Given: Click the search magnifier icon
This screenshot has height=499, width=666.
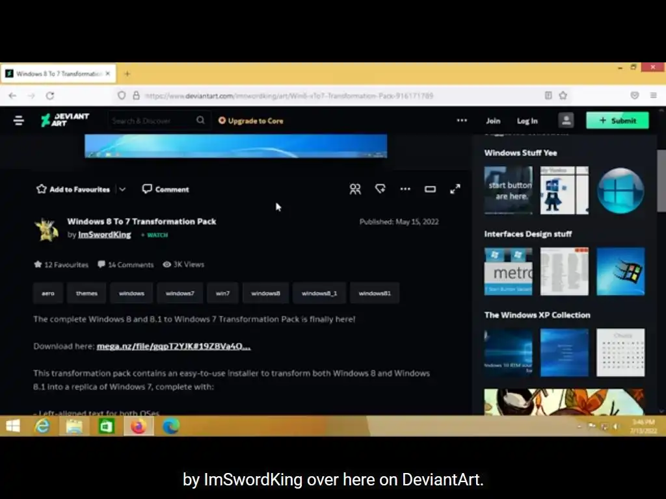Looking at the screenshot, I should (200, 120).
